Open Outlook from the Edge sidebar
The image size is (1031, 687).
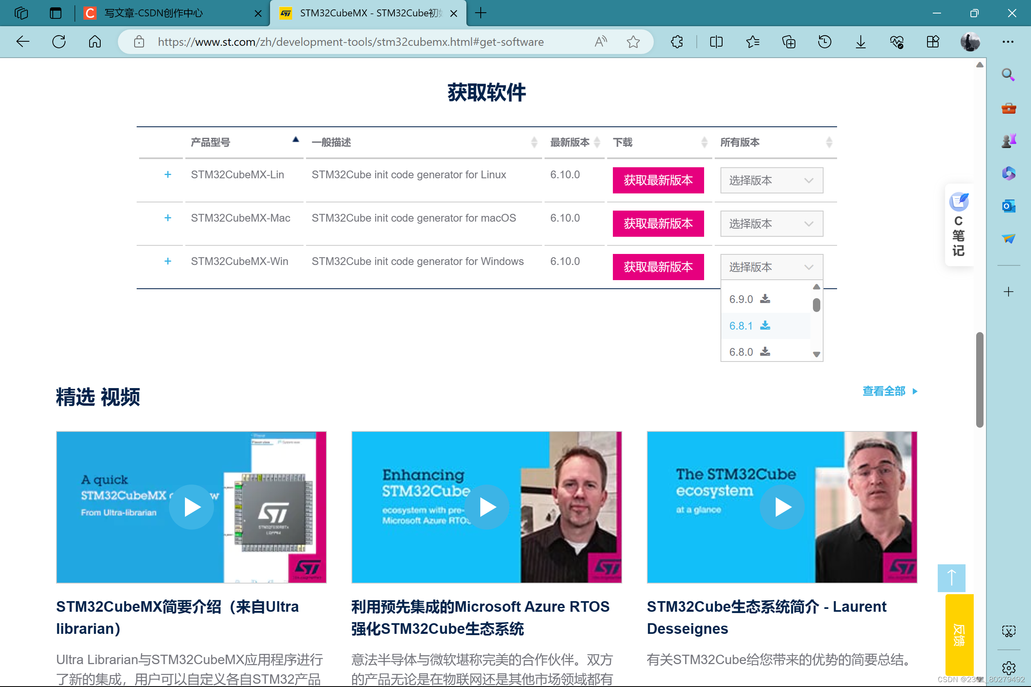tap(1008, 206)
